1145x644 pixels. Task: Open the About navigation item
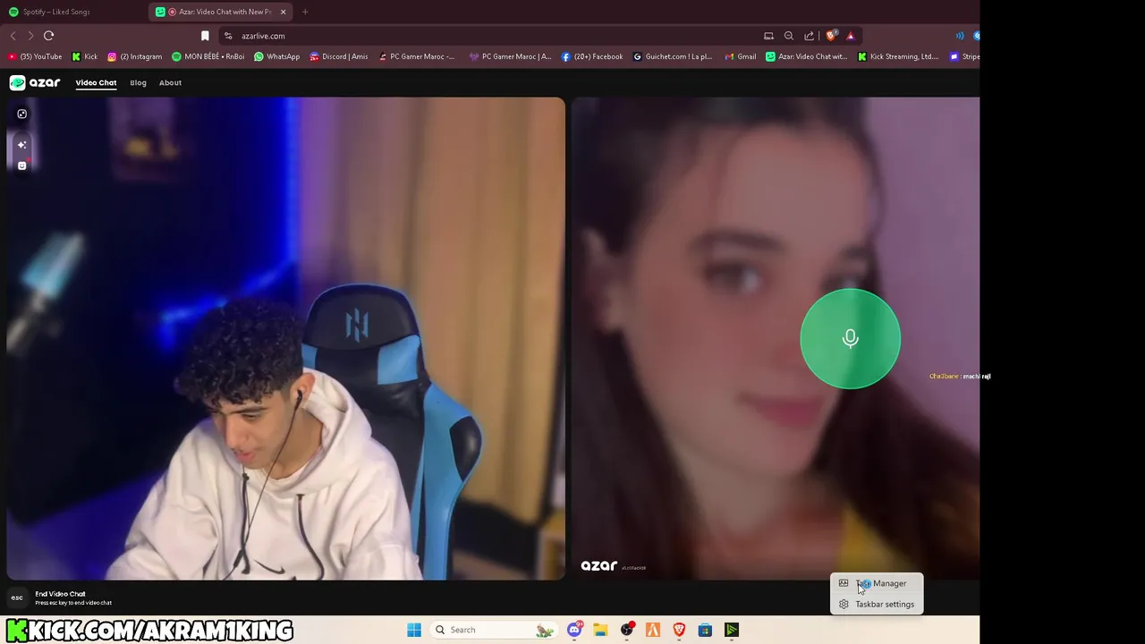point(170,82)
